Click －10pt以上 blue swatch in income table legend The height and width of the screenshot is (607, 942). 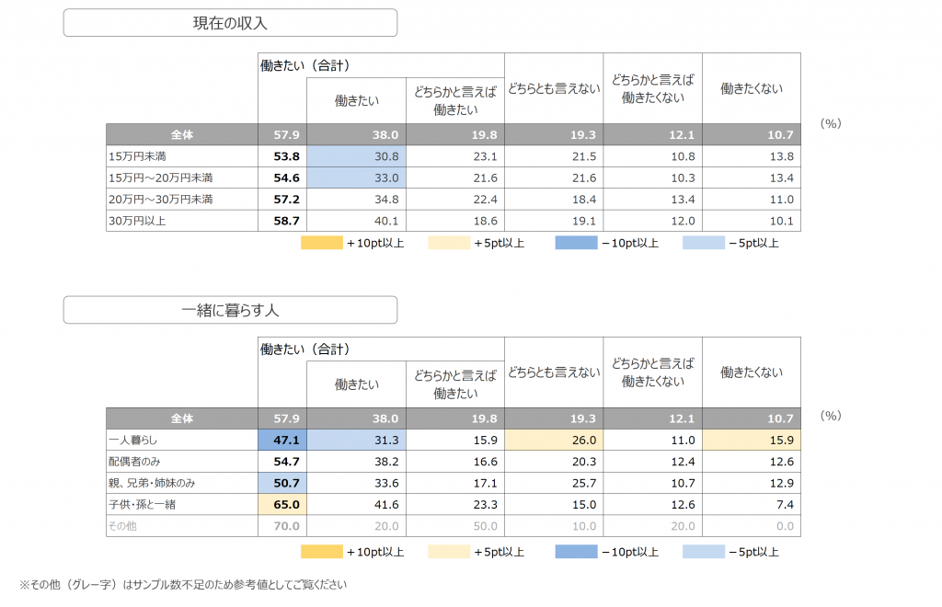(576, 243)
